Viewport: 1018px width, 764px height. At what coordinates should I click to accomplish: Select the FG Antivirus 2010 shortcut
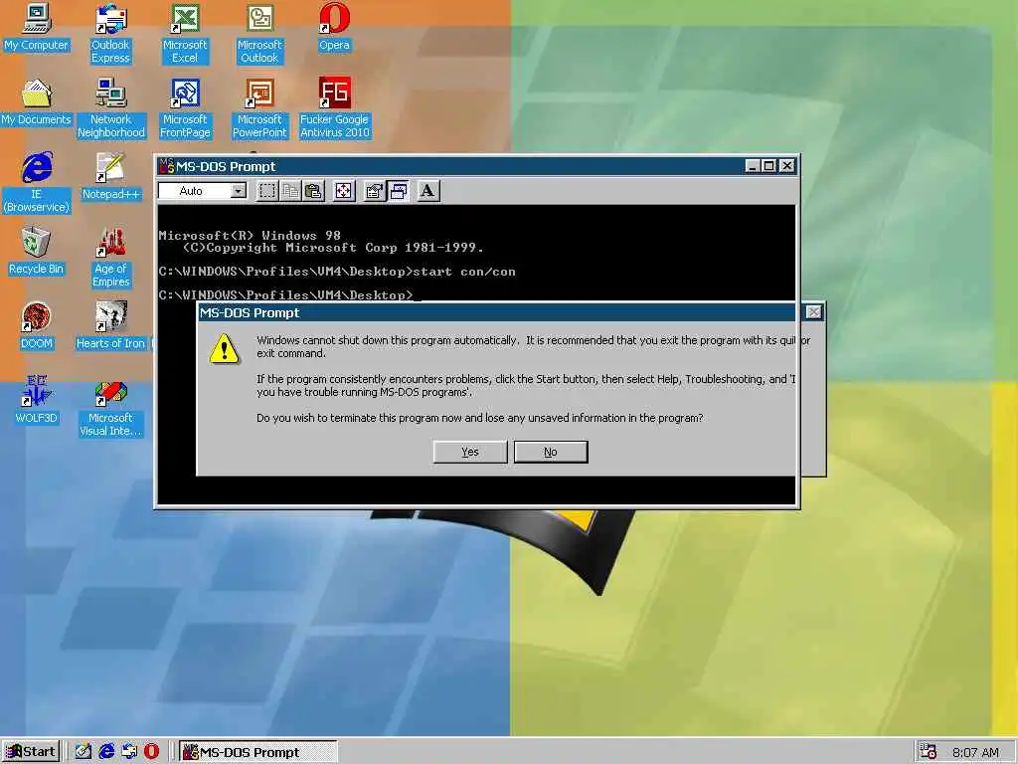tap(334, 108)
